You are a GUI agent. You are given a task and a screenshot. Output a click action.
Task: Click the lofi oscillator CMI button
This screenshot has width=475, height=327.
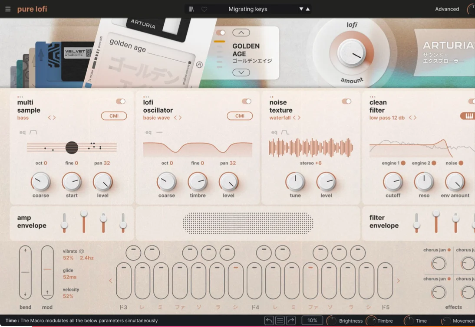[240, 116]
